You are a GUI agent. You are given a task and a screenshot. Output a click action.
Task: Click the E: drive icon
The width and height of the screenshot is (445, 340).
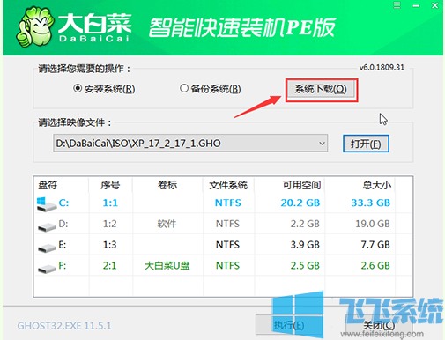pos(47,248)
